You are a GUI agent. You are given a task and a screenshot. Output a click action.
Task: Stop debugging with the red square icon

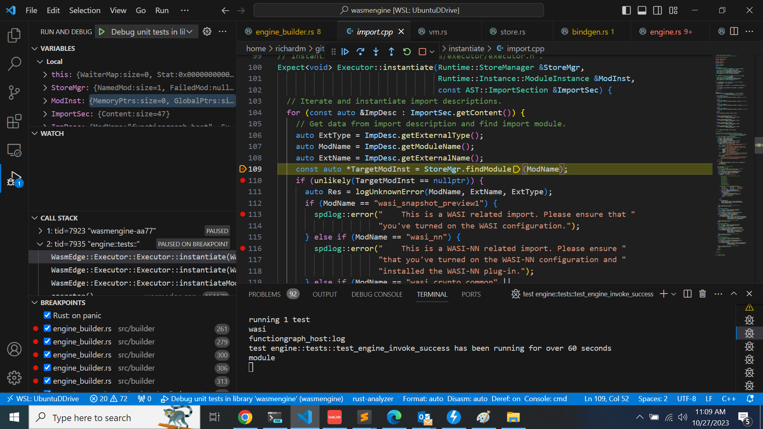422,51
